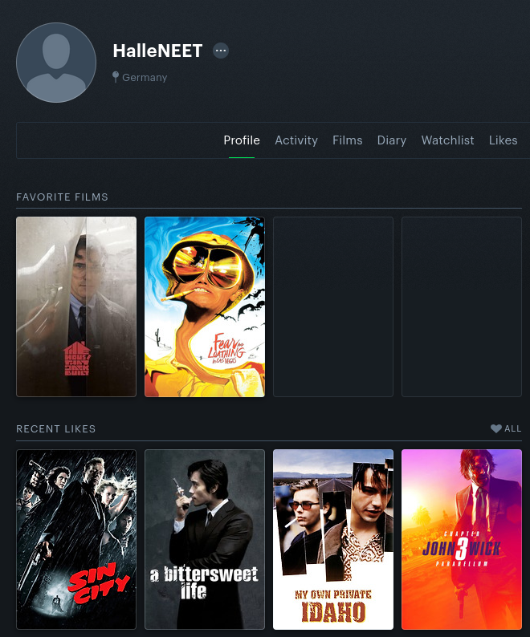Open A Bittersweet Life poster
The image size is (530, 637).
click(x=205, y=539)
